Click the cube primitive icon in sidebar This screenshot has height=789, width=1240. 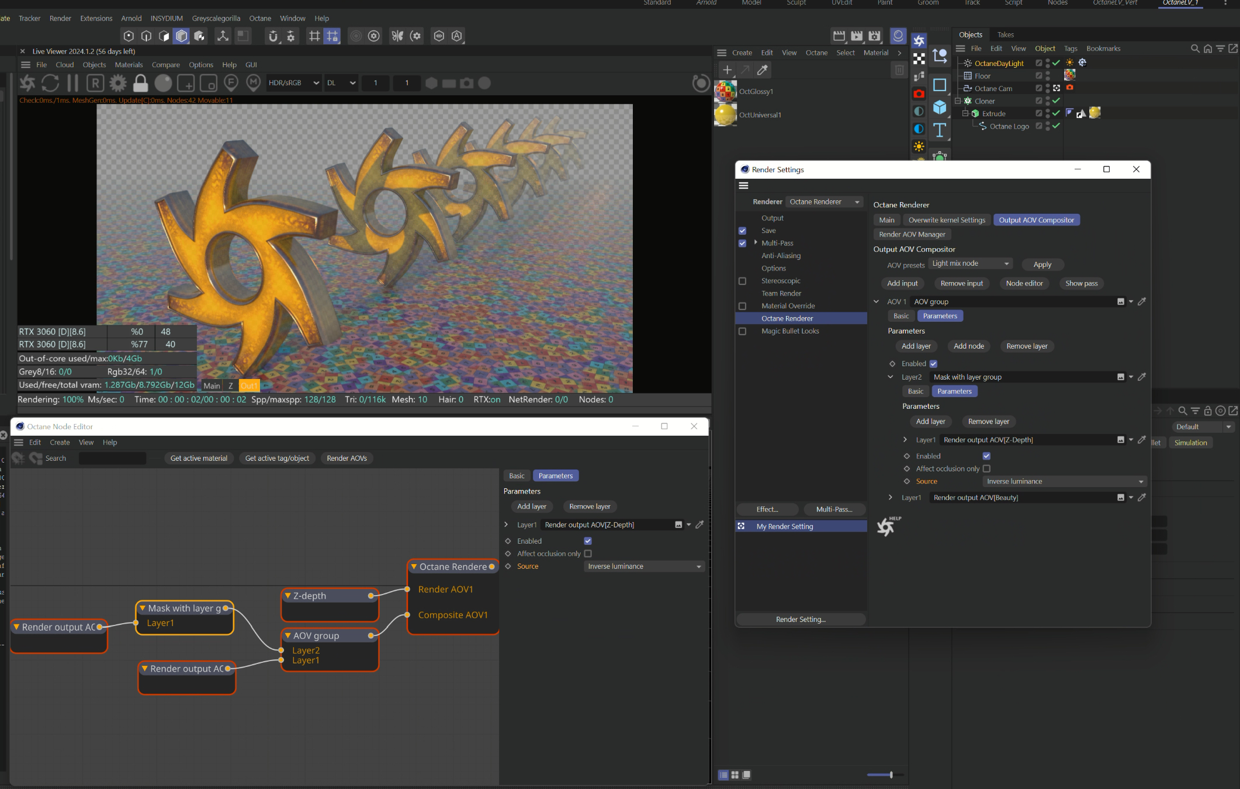coord(940,107)
